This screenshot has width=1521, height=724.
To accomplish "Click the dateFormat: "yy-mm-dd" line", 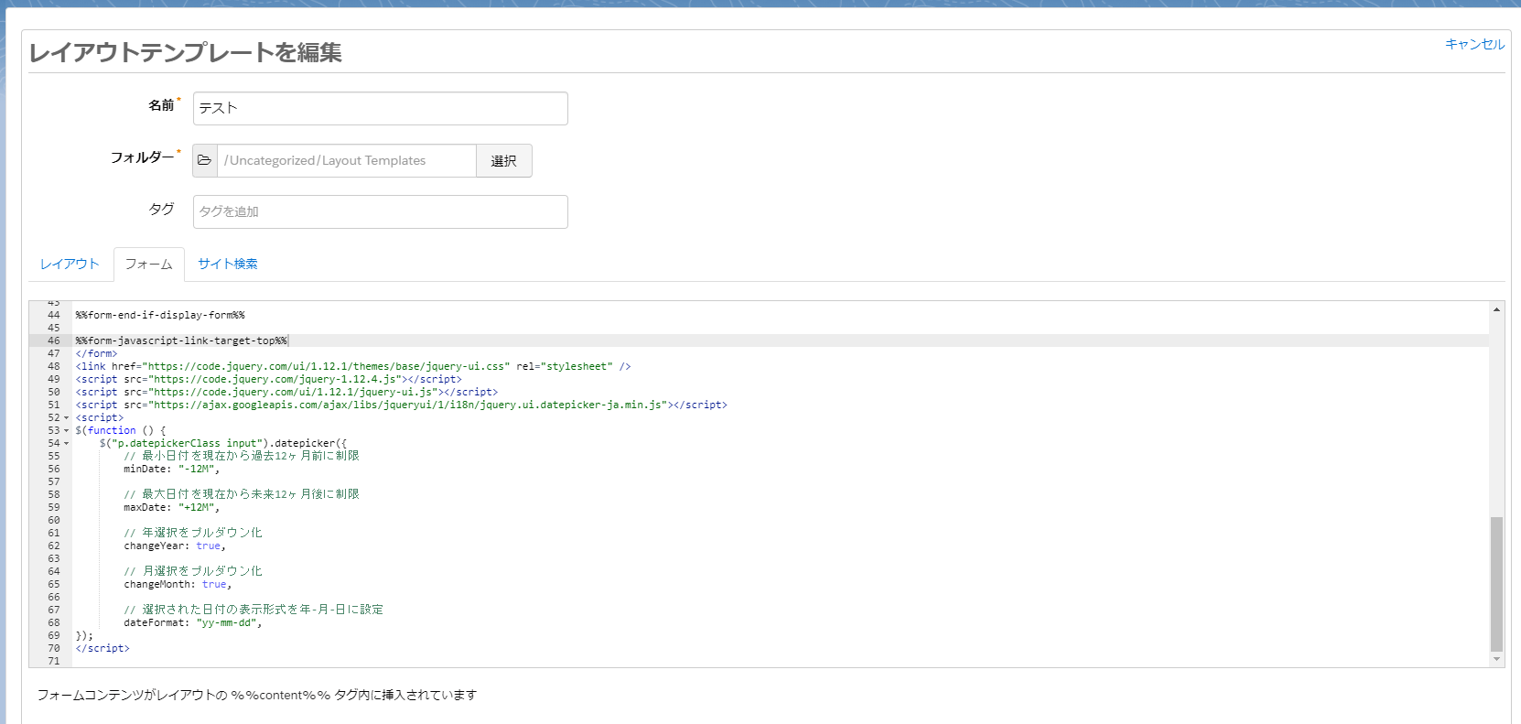I will pos(193,622).
